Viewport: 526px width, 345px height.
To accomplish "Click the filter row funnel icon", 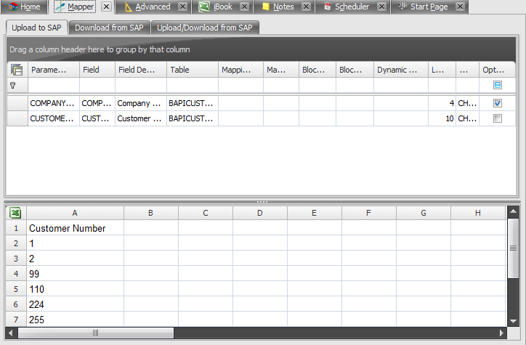I will coord(12,86).
